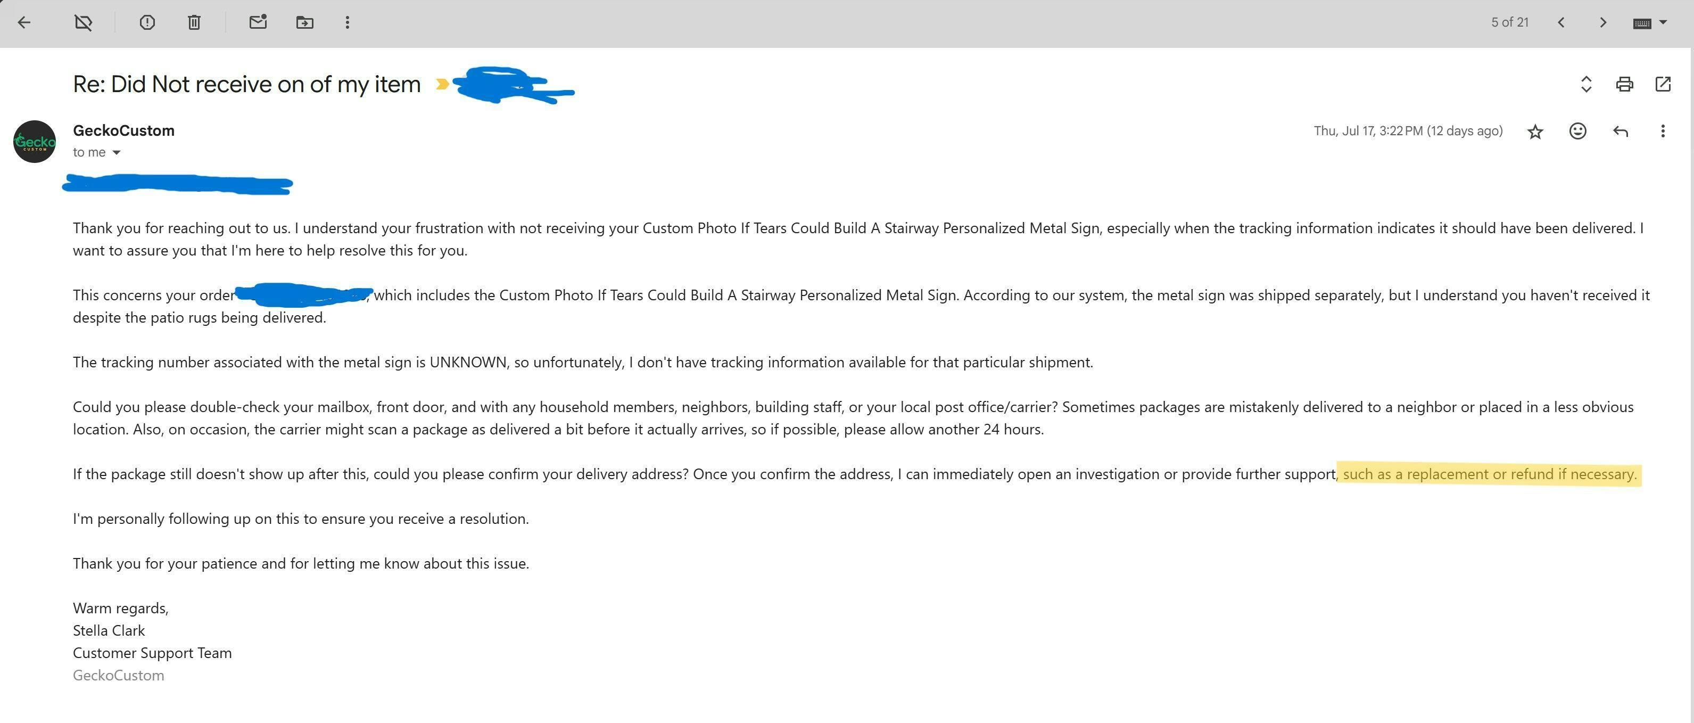Open the email in a new window

tap(1663, 84)
